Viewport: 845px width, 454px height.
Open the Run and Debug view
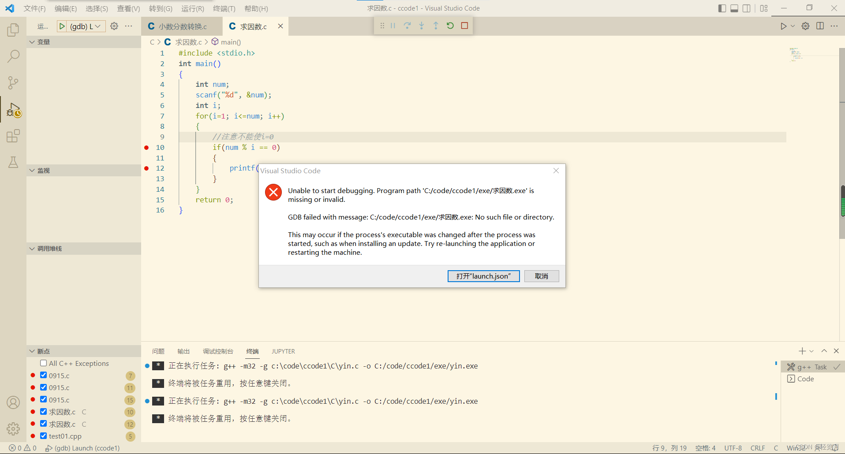(13, 109)
